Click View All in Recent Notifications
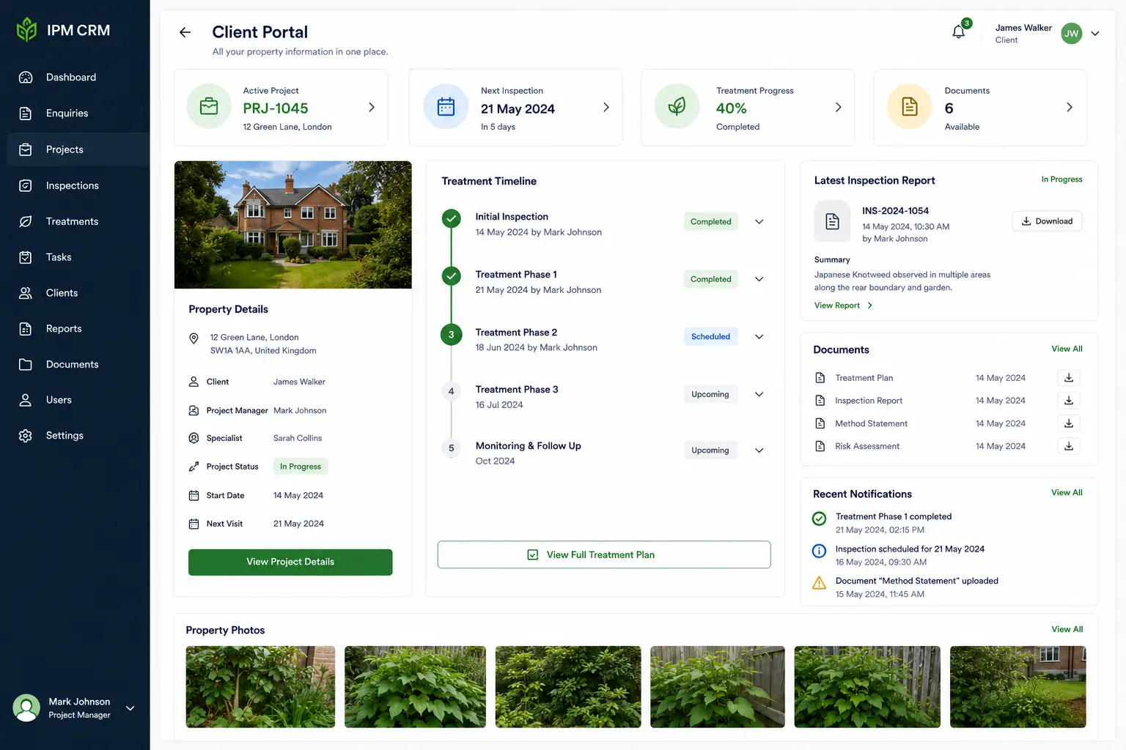Viewport: 1126px width, 750px height. pos(1067,492)
